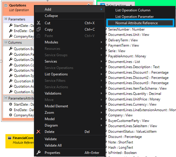
Task: Click DocumentLines.Quantity : Decimal attribute
Action: pyautogui.click(x=134, y=94)
